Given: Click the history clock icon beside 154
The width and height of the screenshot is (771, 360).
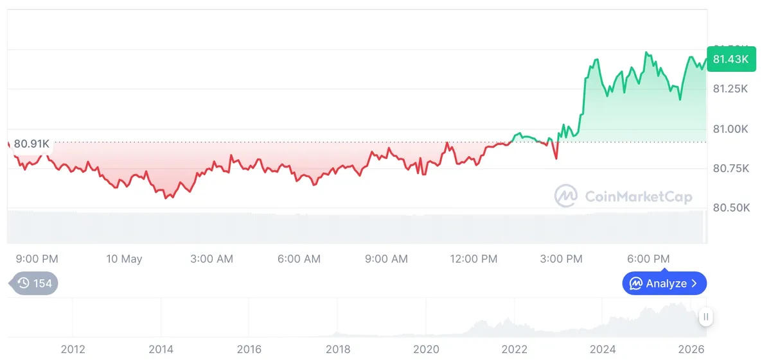Looking at the screenshot, I should (x=23, y=283).
